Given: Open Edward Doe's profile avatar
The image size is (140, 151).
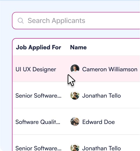Looking at the screenshot, I should coord(75,121).
